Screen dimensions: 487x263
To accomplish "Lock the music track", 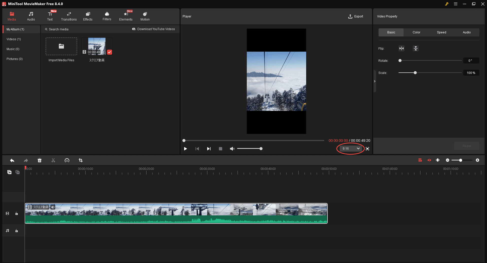I will [x=16, y=231].
